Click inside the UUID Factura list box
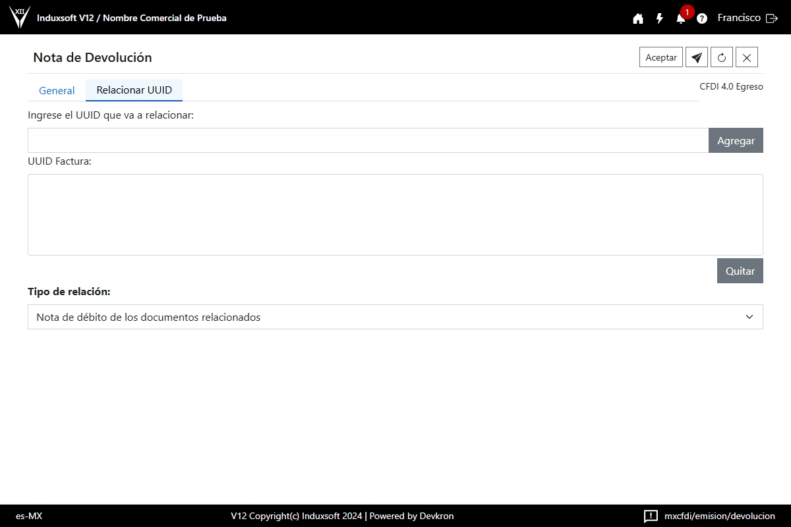This screenshot has width=791, height=527. (x=395, y=215)
